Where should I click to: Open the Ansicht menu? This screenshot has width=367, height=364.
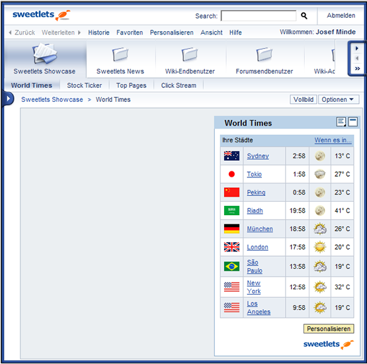coord(212,32)
